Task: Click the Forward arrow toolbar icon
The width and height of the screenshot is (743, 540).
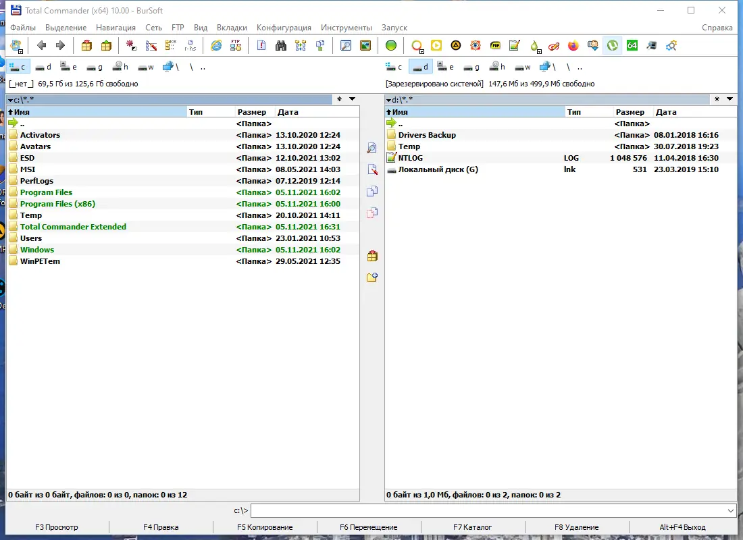Action: (60, 45)
